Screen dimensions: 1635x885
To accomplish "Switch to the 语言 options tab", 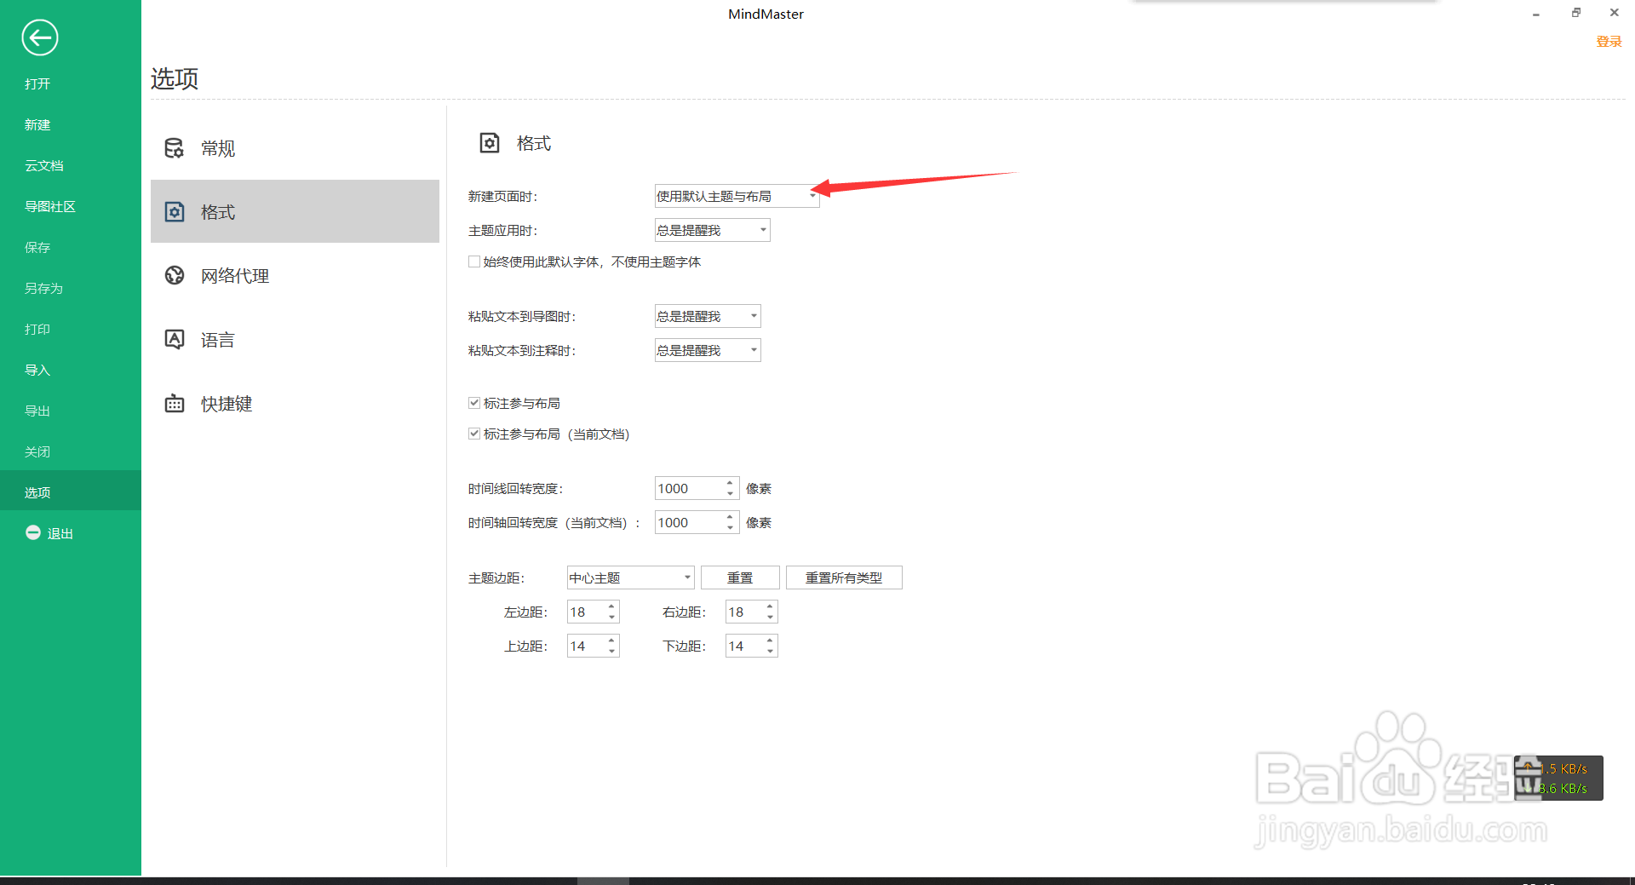I will (x=295, y=339).
